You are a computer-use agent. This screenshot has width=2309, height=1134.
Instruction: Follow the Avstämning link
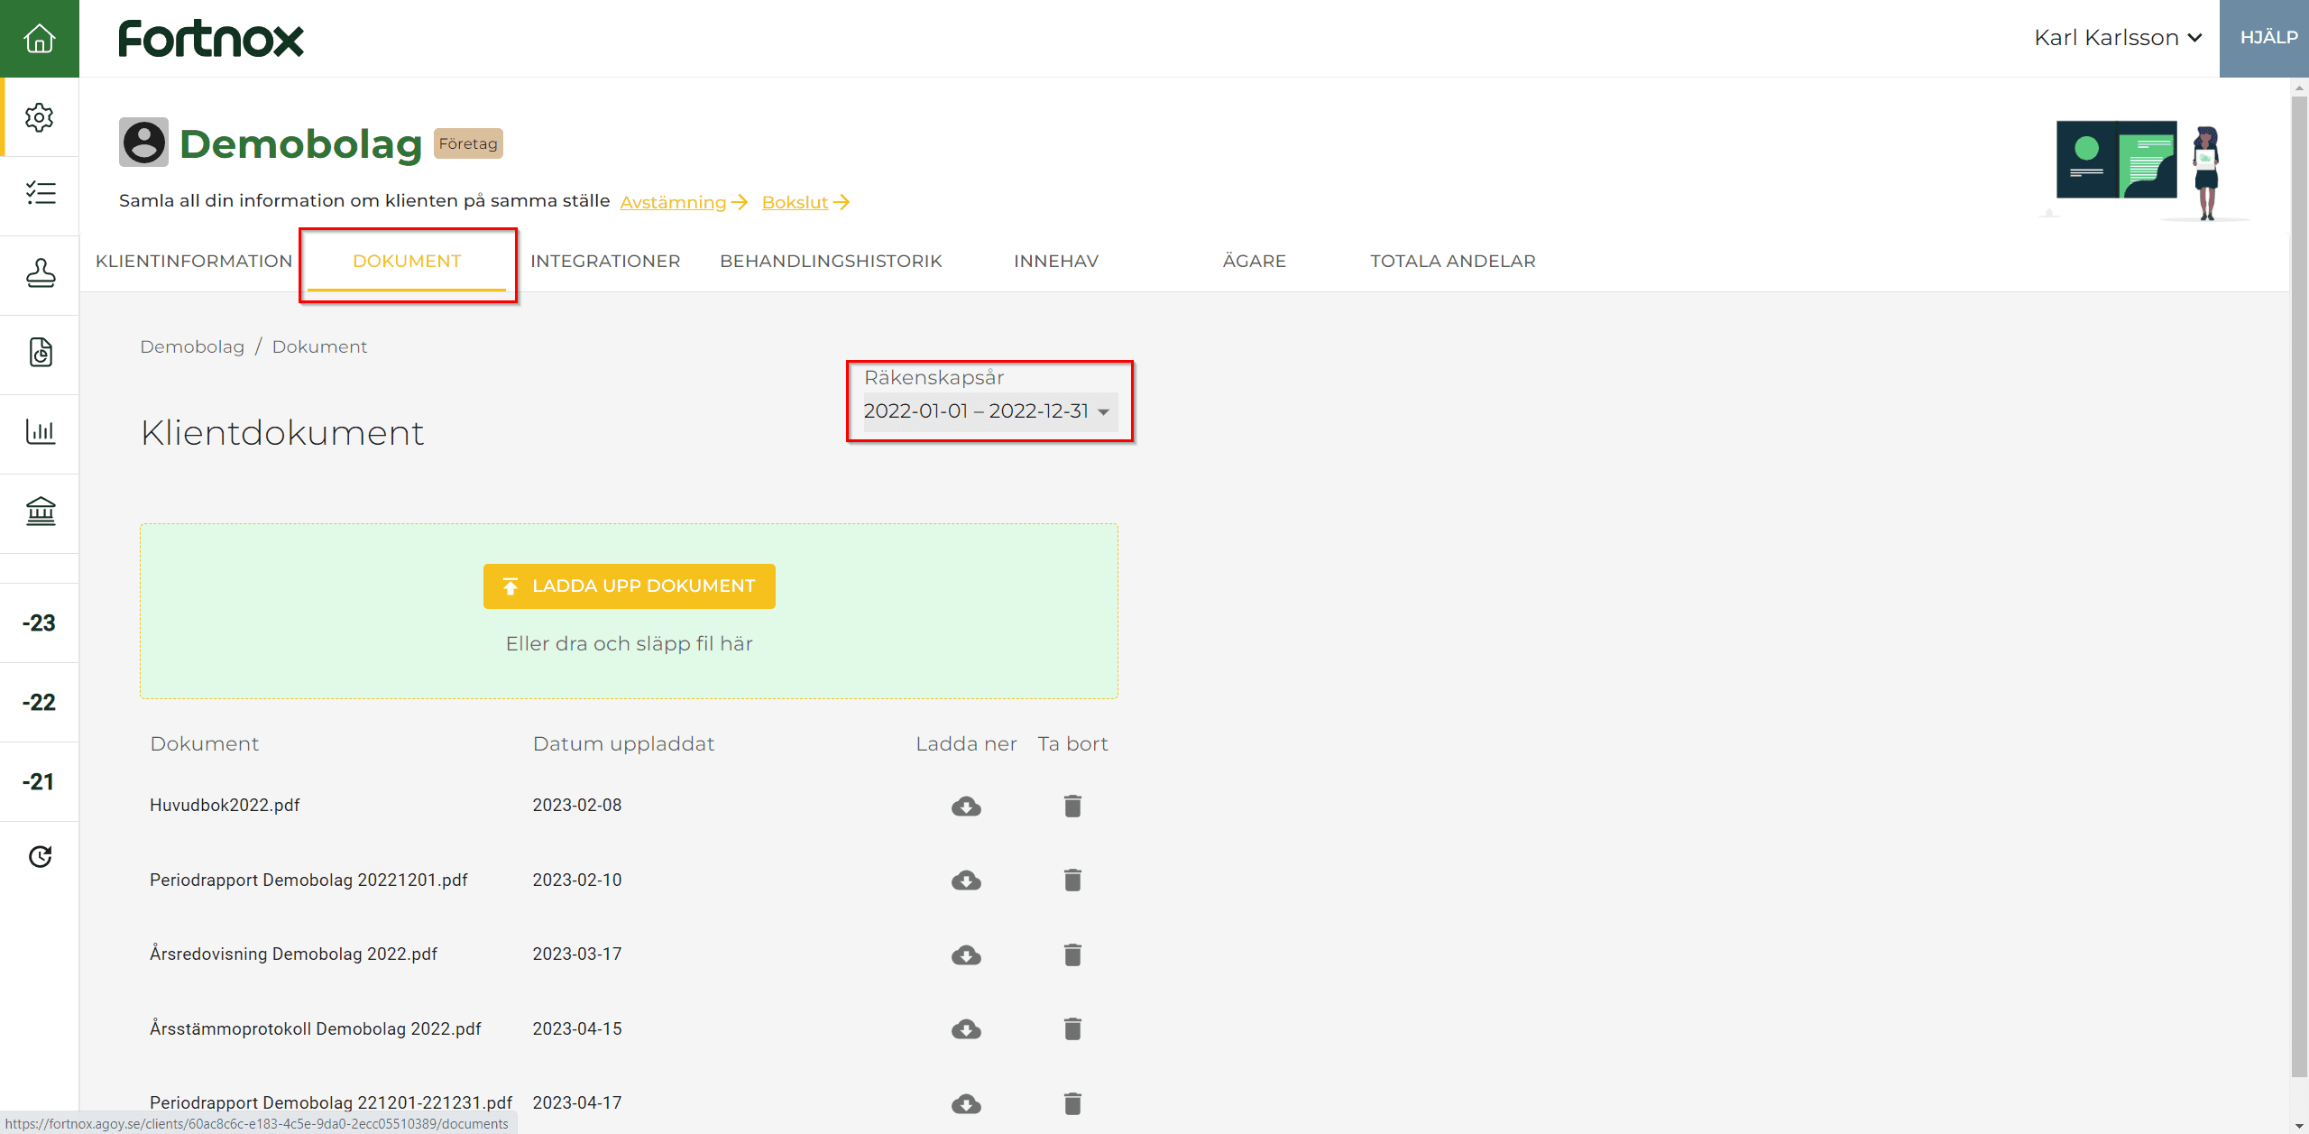click(684, 202)
